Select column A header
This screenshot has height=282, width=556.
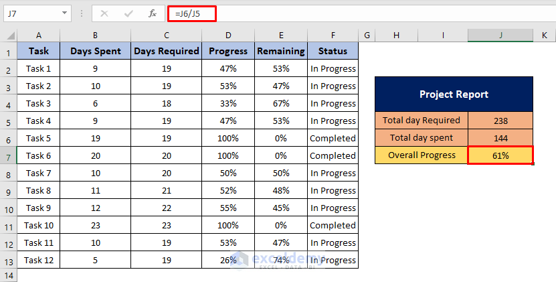pos(39,35)
